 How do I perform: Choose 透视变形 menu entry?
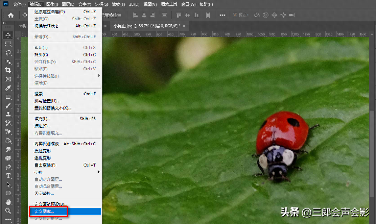[x=65, y=158]
